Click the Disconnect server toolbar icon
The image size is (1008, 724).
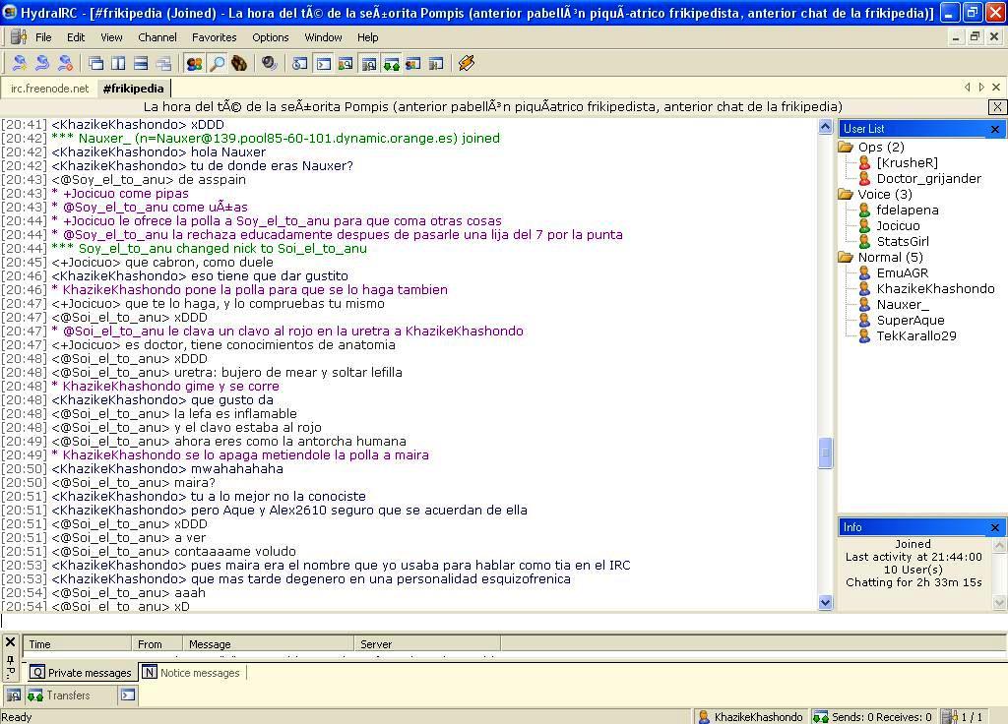point(65,63)
